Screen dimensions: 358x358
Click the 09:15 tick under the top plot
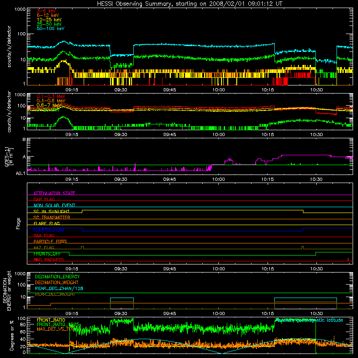pyautogui.click(x=72, y=90)
